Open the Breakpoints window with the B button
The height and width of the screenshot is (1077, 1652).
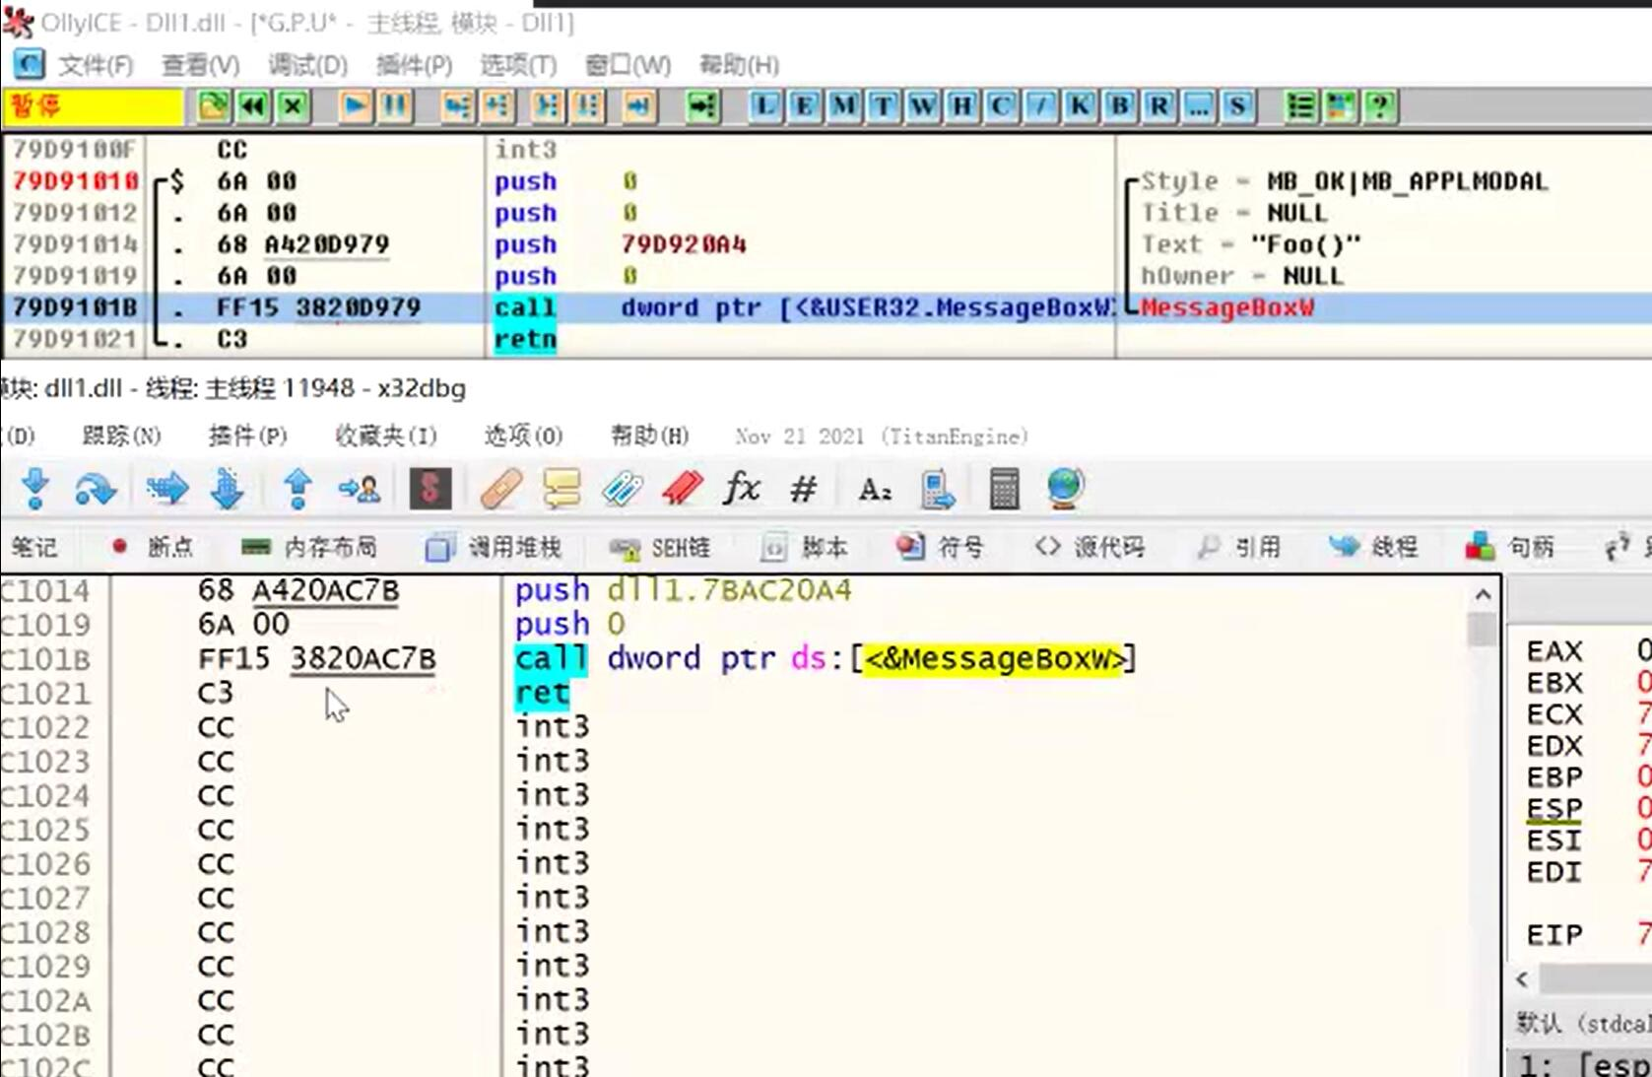1119,105
